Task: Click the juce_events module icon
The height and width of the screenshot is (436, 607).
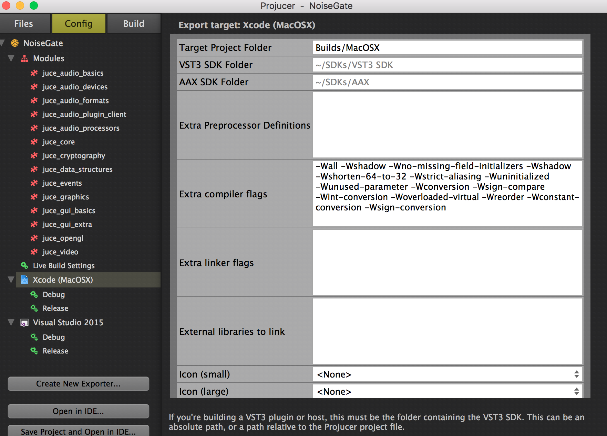Action: (34, 183)
